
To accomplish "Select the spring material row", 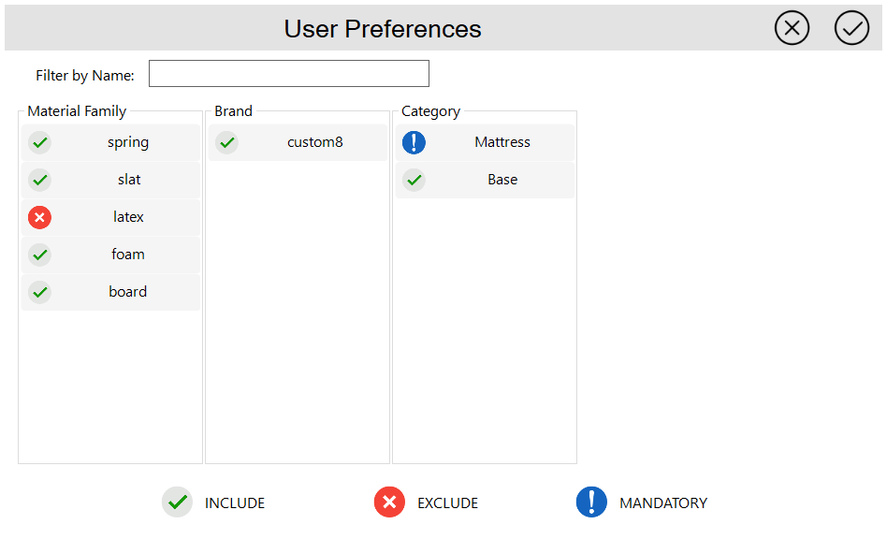I will click(x=128, y=142).
